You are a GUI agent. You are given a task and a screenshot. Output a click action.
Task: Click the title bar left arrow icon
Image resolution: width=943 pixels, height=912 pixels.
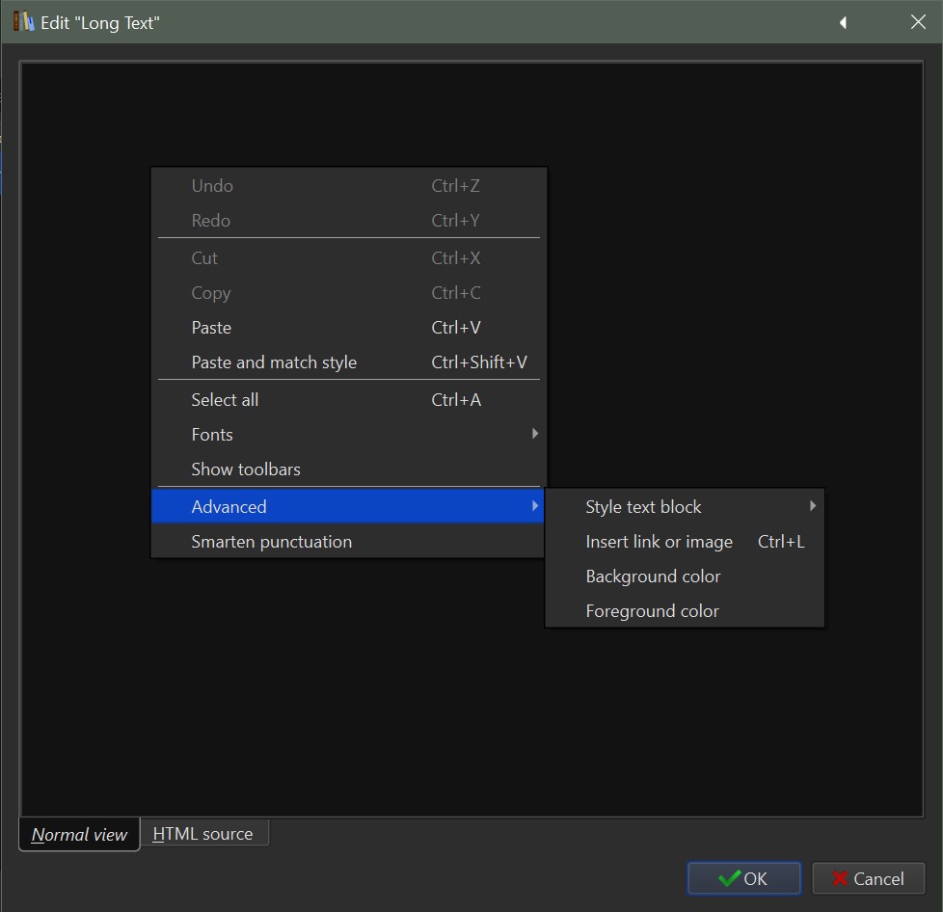click(843, 23)
